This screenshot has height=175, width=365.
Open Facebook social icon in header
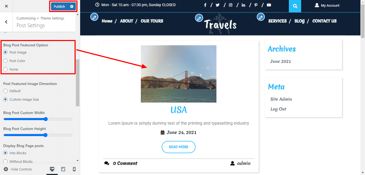pyautogui.click(x=205, y=5)
